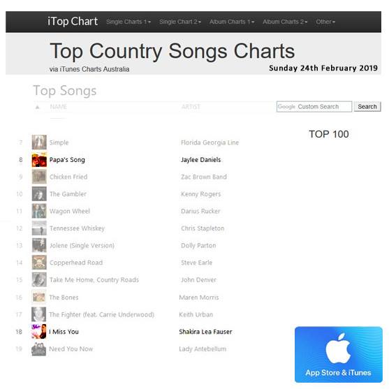
Task: Select the Simple song cover thumbnail
Action: pos(39,142)
